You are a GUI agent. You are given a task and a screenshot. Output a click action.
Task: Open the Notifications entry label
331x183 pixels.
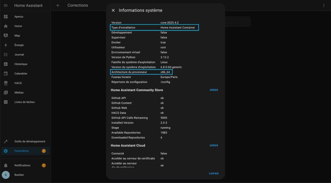point(22,166)
